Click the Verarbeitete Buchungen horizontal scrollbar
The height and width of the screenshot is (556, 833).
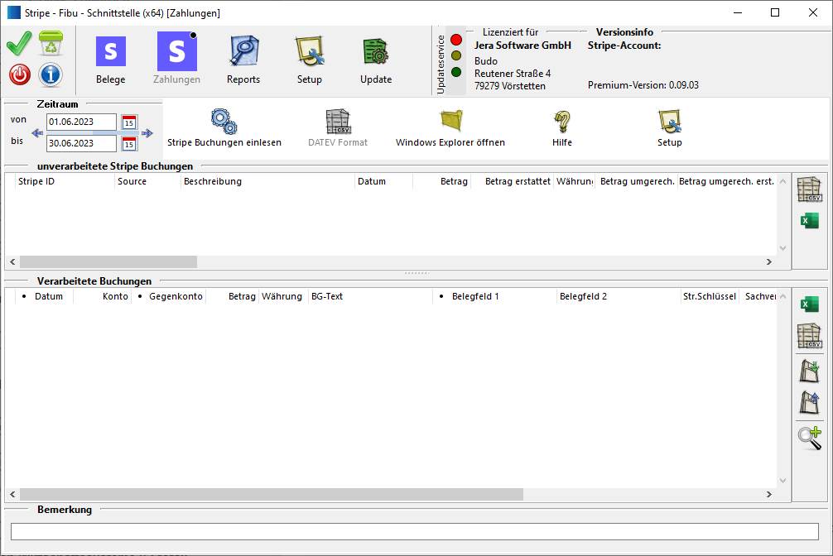(273, 494)
